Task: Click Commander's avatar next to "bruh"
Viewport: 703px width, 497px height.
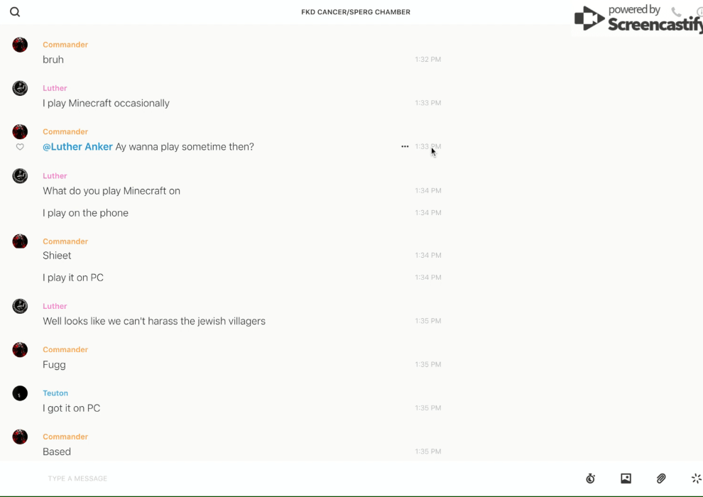Action: pyautogui.click(x=20, y=45)
